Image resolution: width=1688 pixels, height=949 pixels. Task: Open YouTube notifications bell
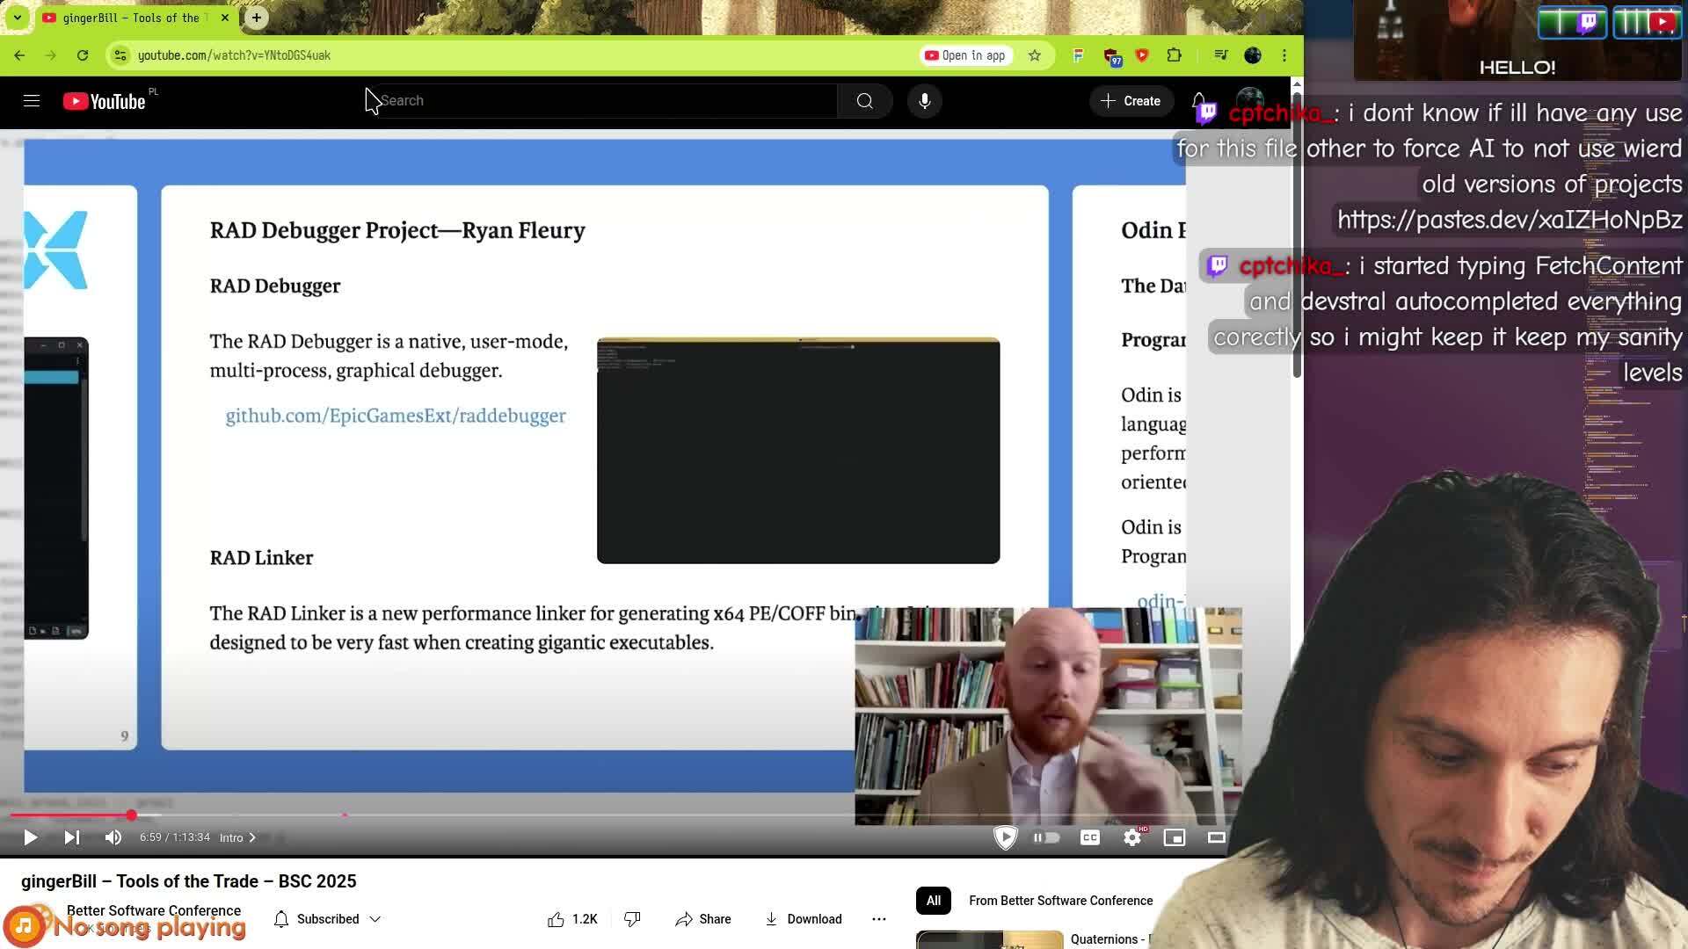[1198, 99]
